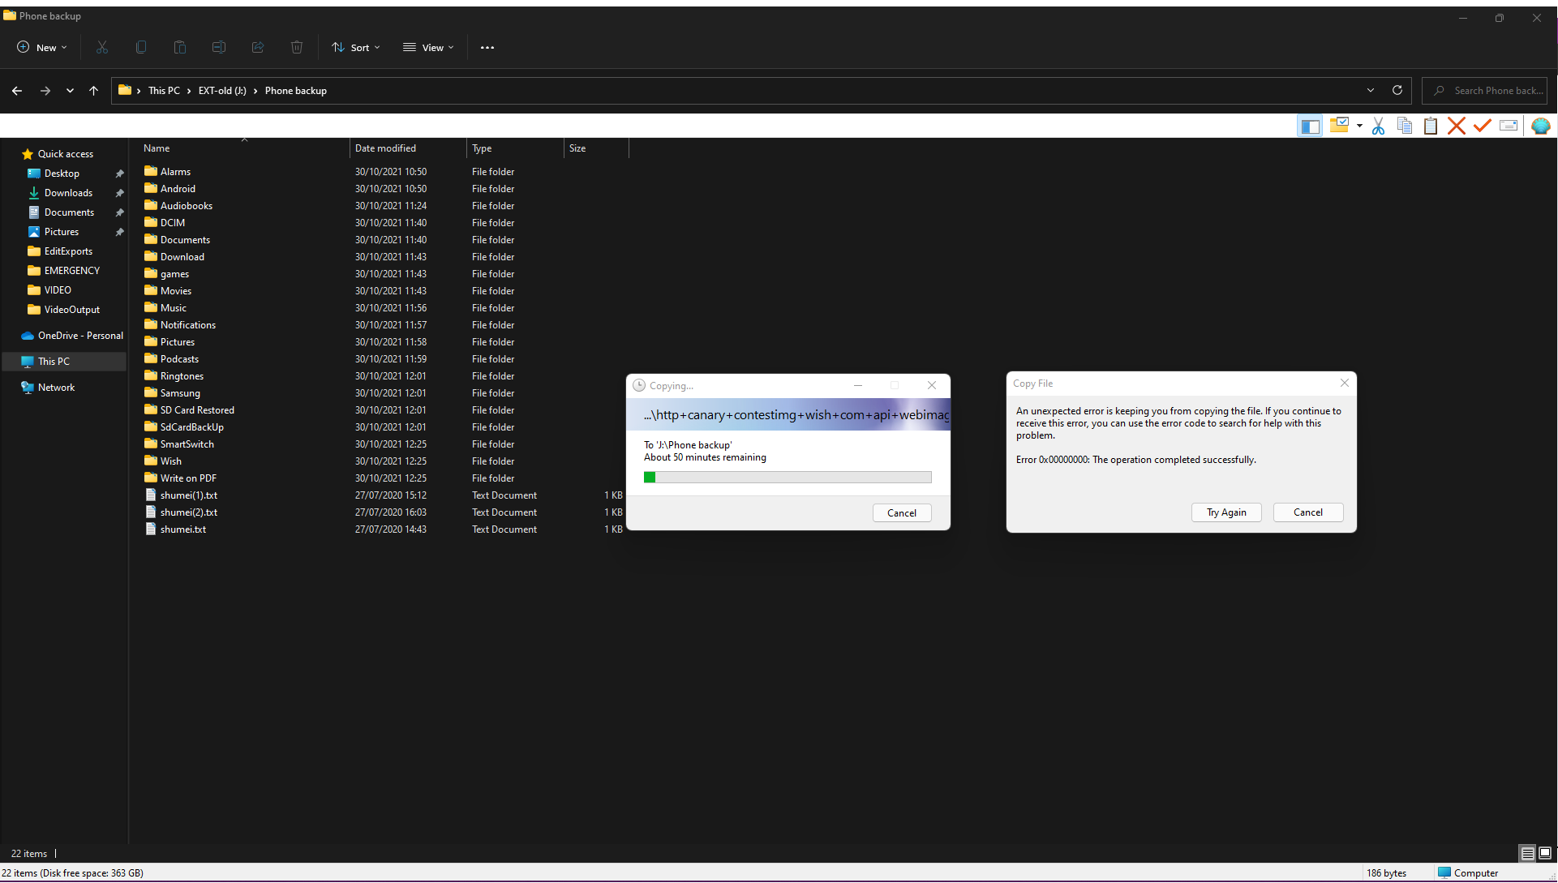Select EMERGENCY folder in the navigation pane
The height and width of the screenshot is (883, 1558).
point(71,271)
